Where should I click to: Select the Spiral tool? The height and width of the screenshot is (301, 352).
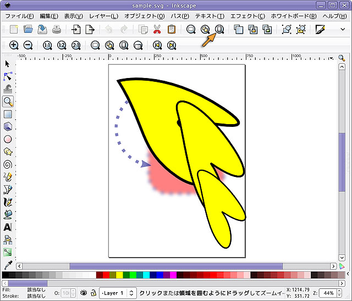(x=8, y=164)
